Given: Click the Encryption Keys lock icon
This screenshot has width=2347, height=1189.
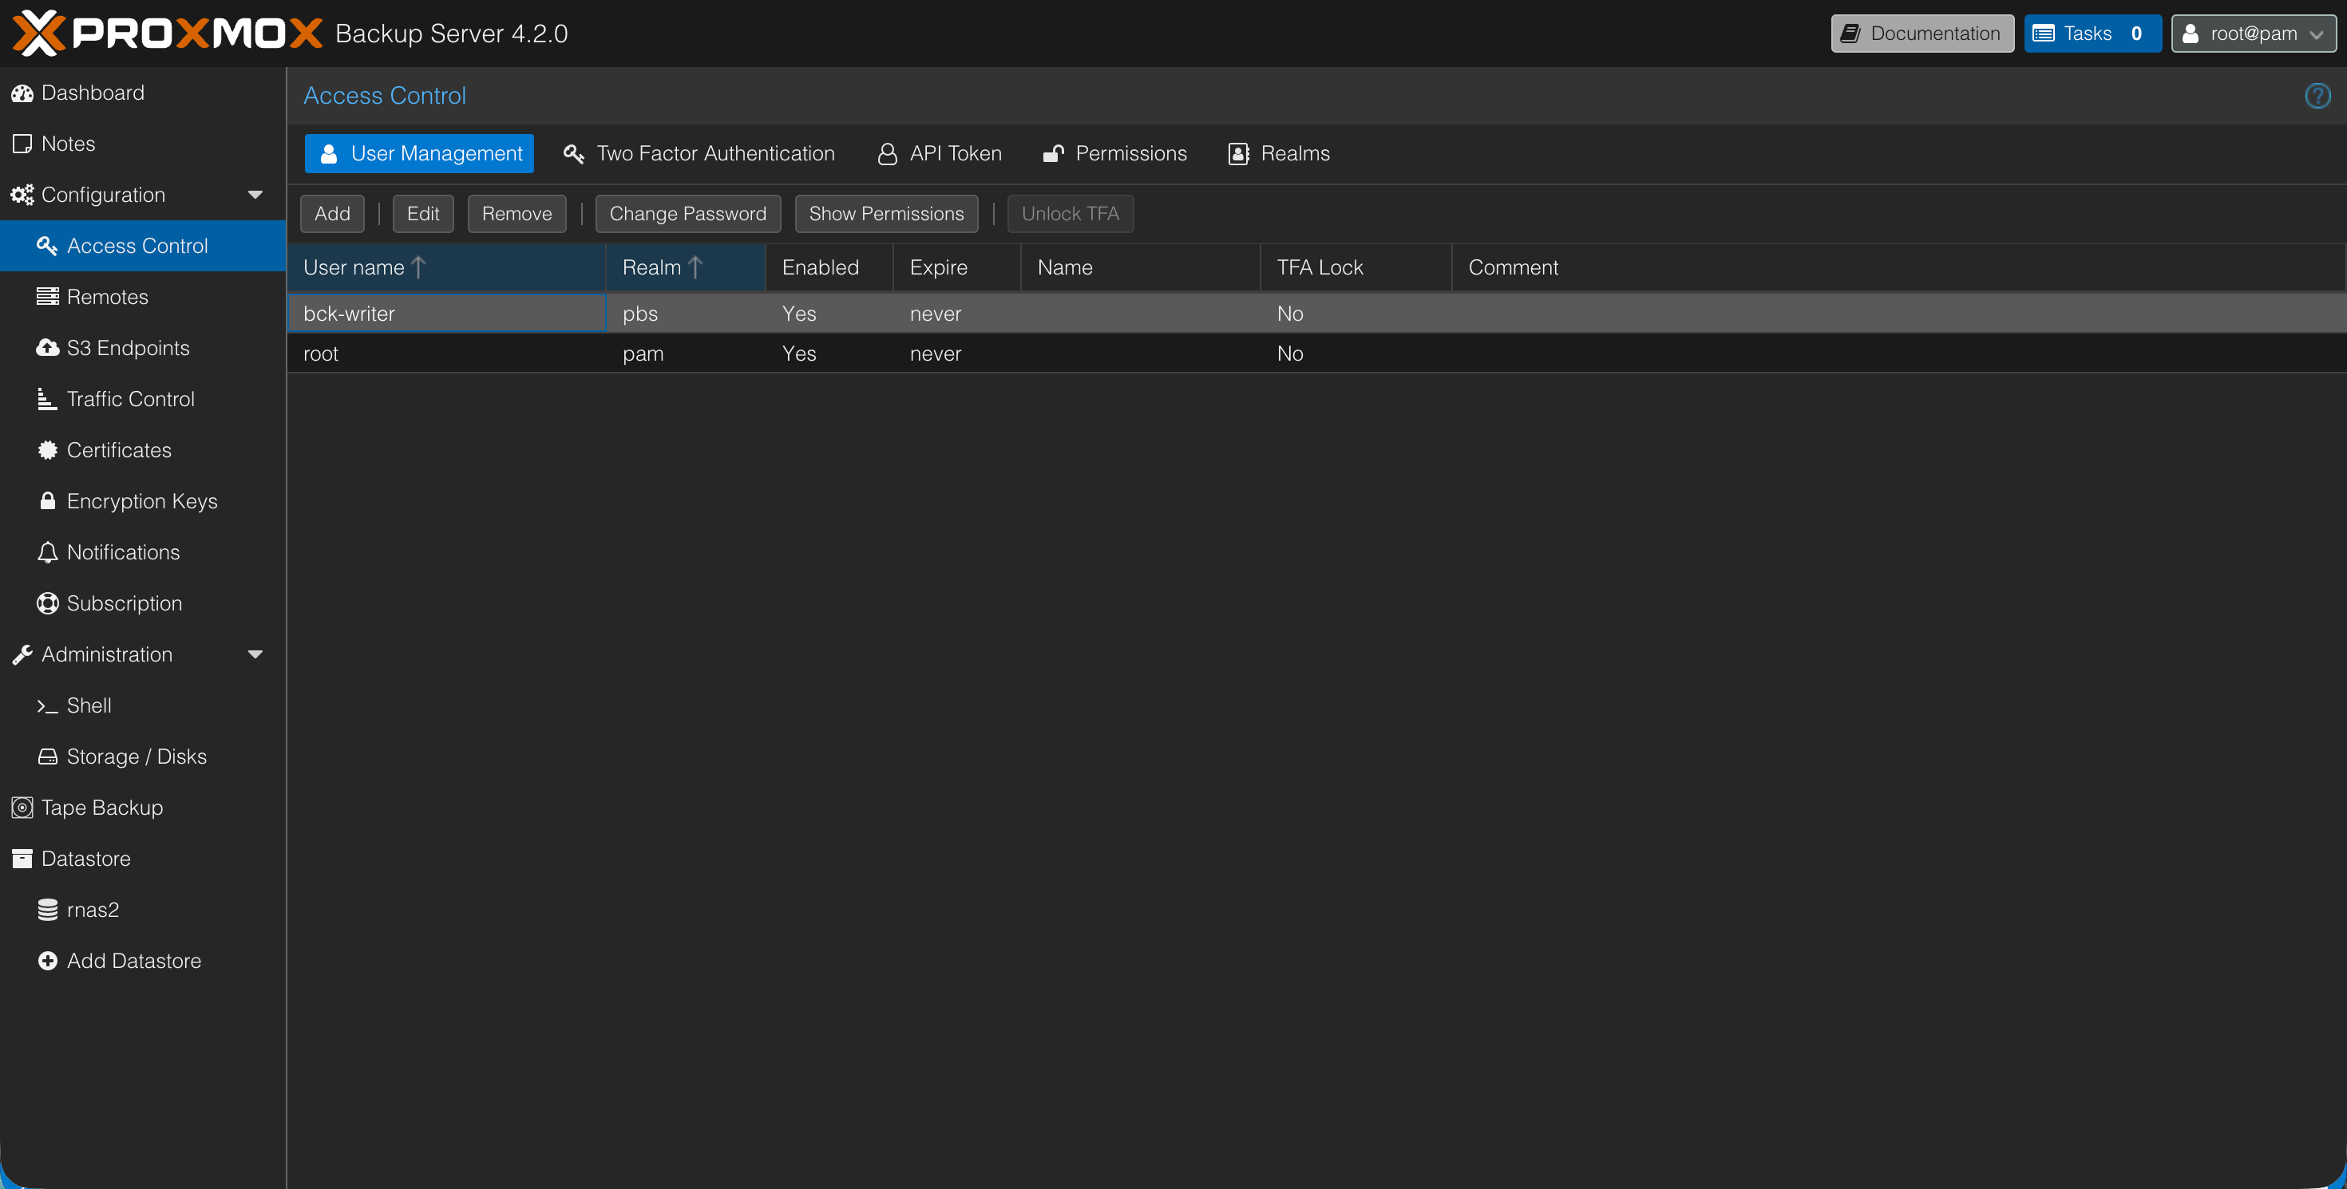Looking at the screenshot, I should (x=47, y=500).
